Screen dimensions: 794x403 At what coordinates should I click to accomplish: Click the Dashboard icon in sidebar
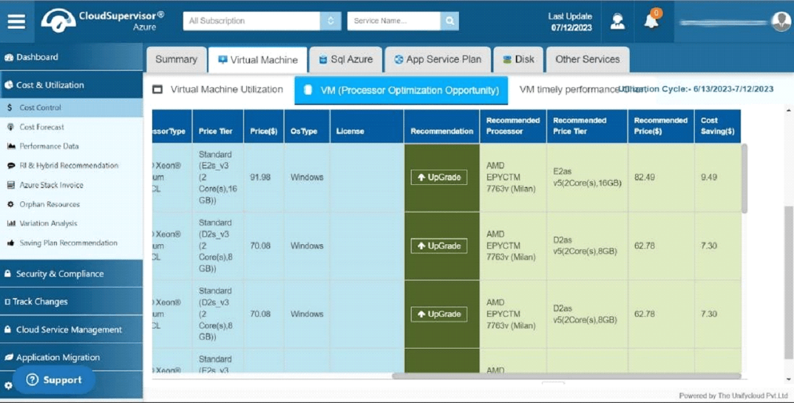pyautogui.click(x=9, y=57)
